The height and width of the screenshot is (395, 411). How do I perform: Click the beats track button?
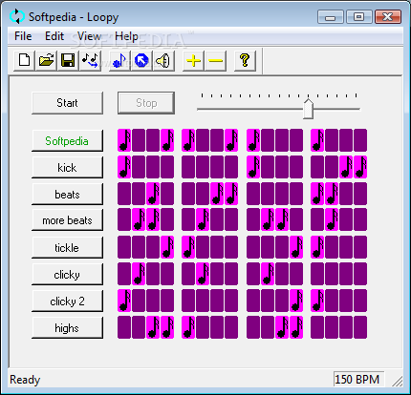[67, 194]
